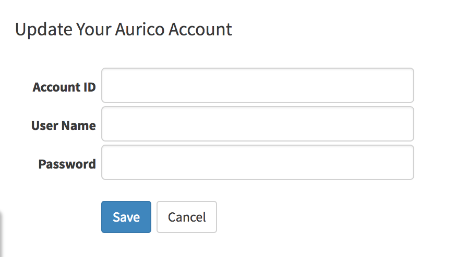The width and height of the screenshot is (456, 257).
Task: Select the field beside User Name
Action: coord(257,124)
